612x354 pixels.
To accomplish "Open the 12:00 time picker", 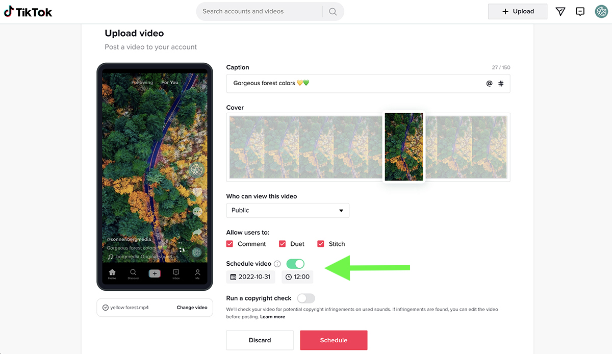I will point(297,276).
